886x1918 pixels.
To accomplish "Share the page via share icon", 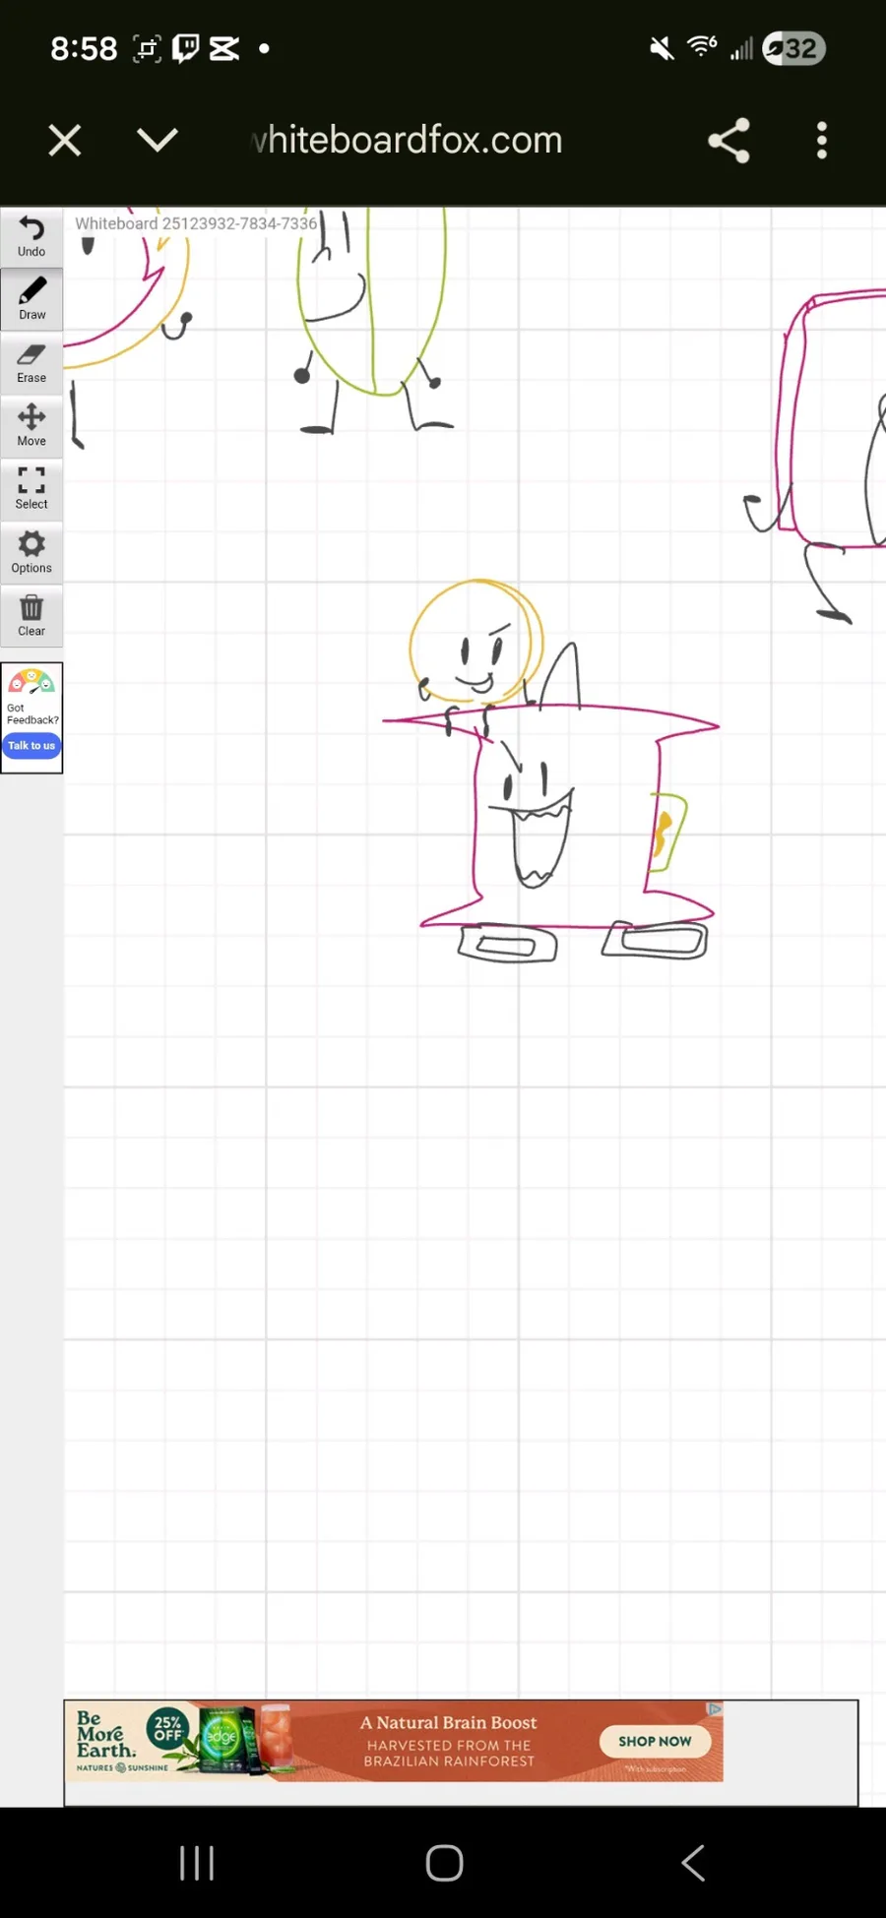I will point(728,141).
